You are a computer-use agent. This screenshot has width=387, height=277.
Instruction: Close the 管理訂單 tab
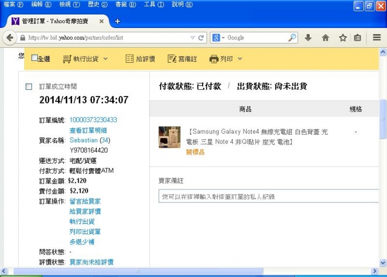coord(102,21)
